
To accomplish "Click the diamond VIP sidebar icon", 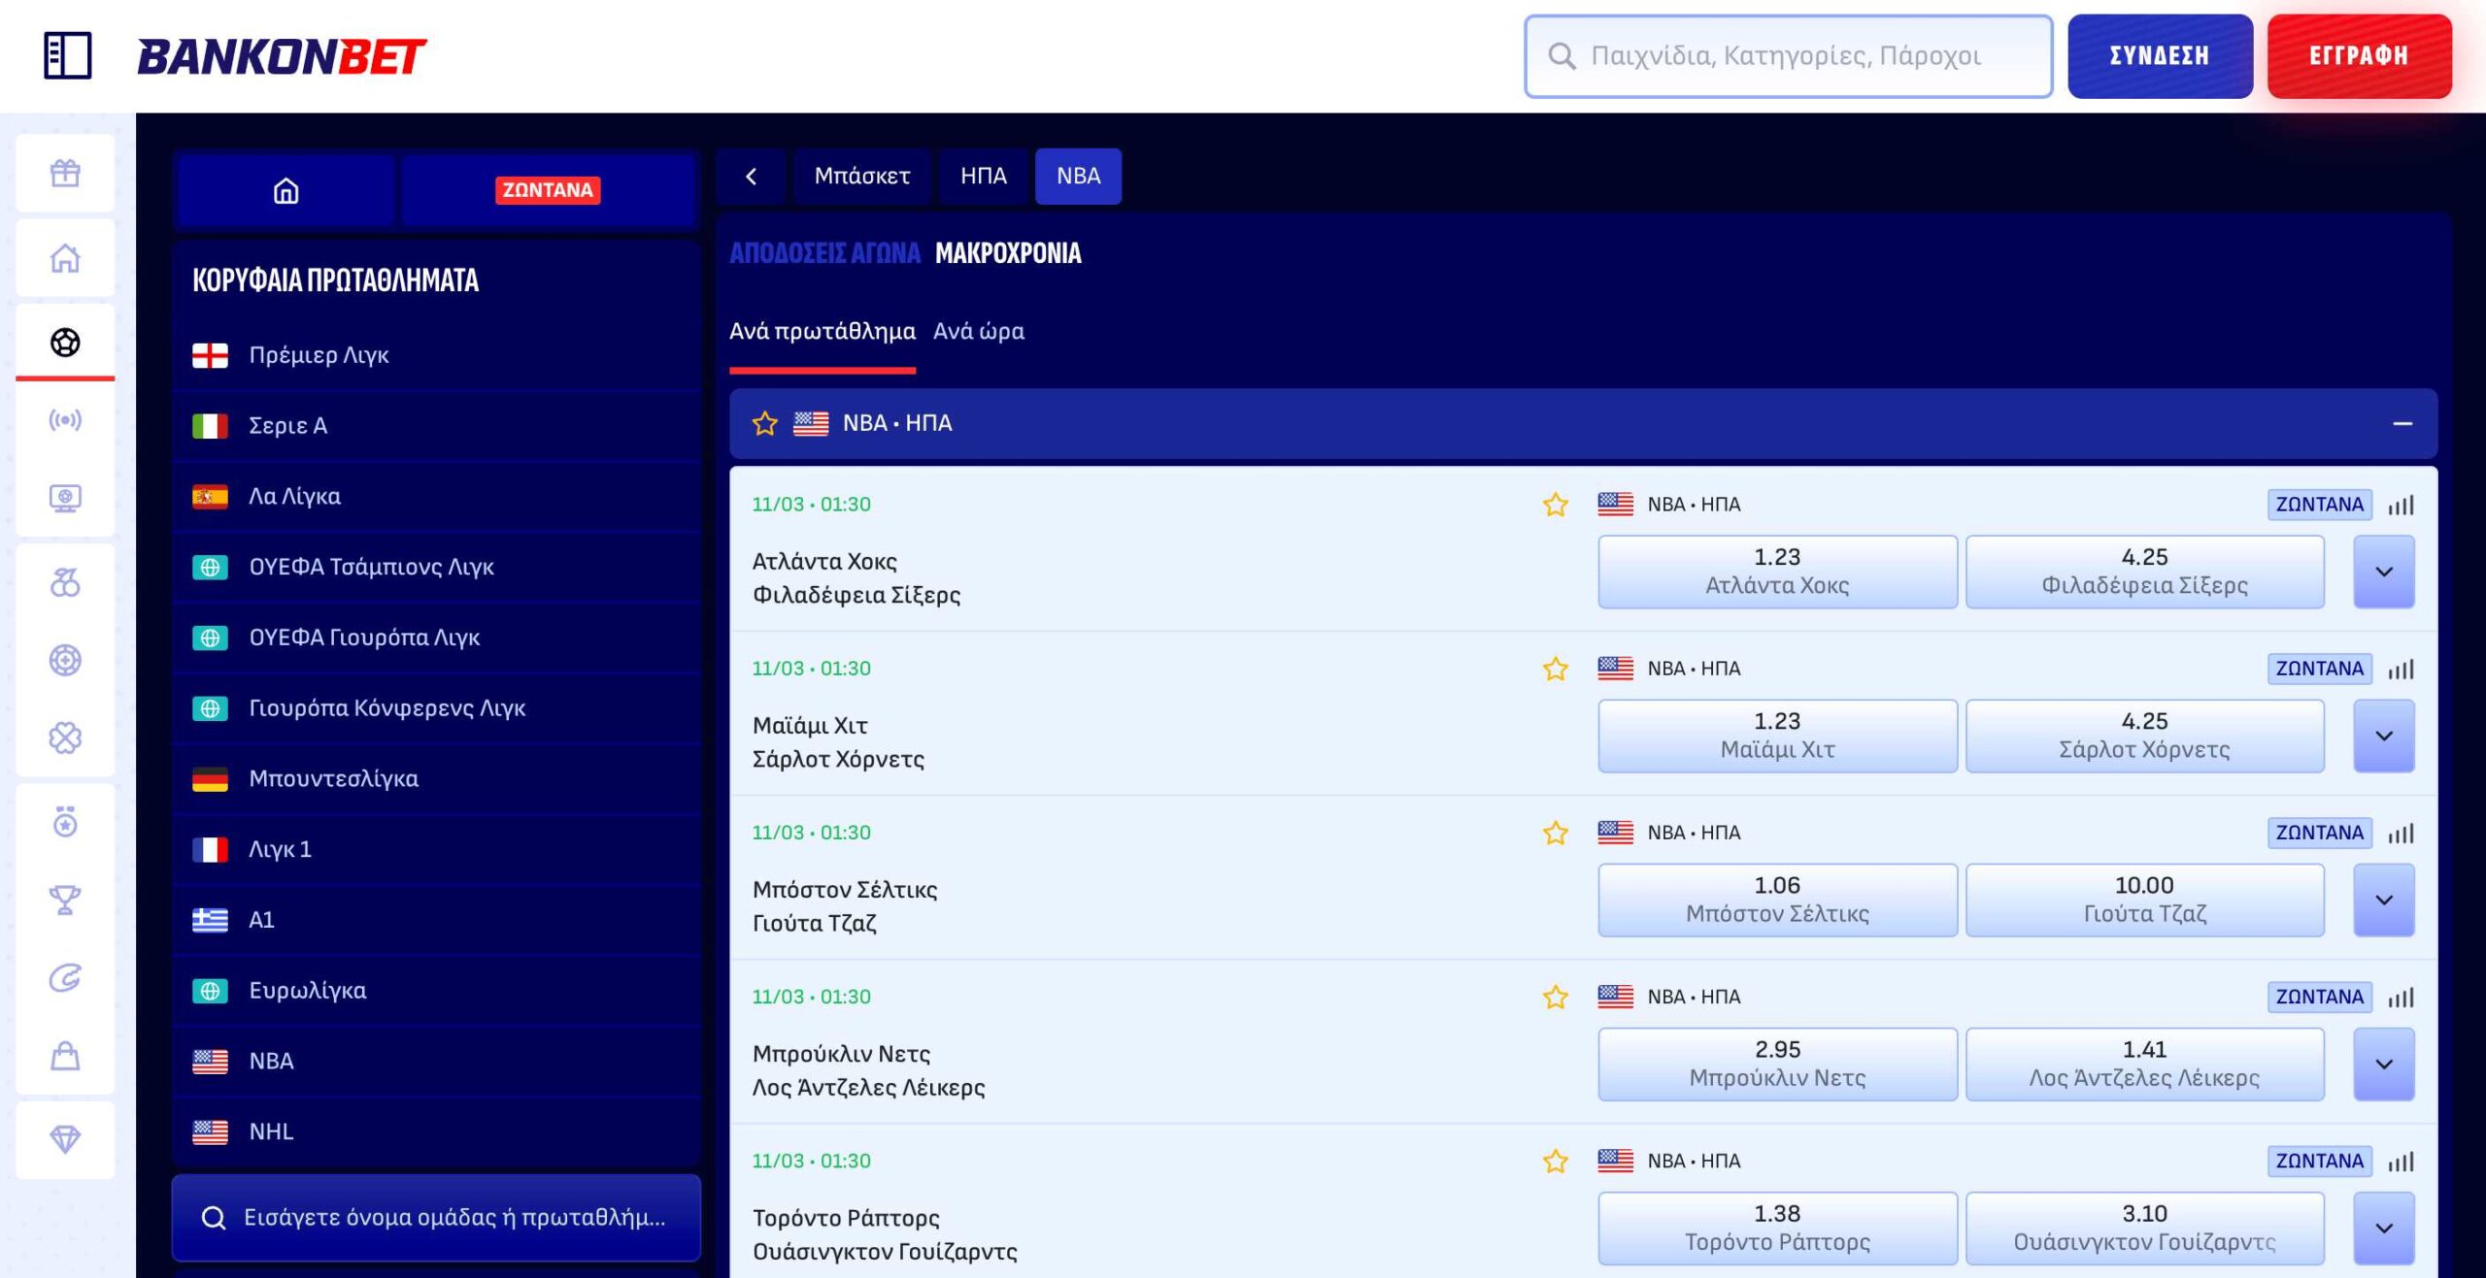I will [65, 1139].
